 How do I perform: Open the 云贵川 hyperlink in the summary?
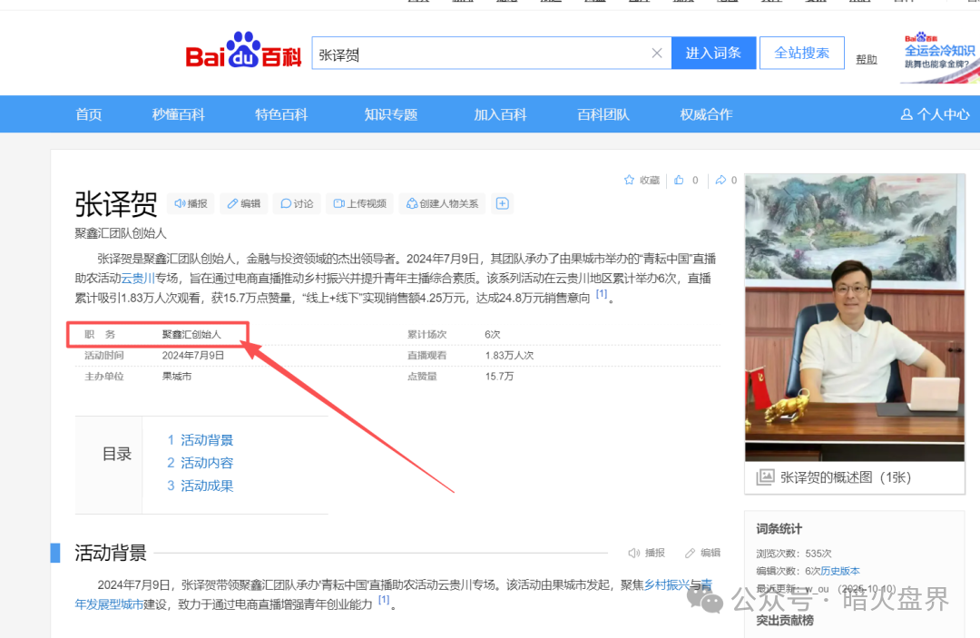pos(138,278)
